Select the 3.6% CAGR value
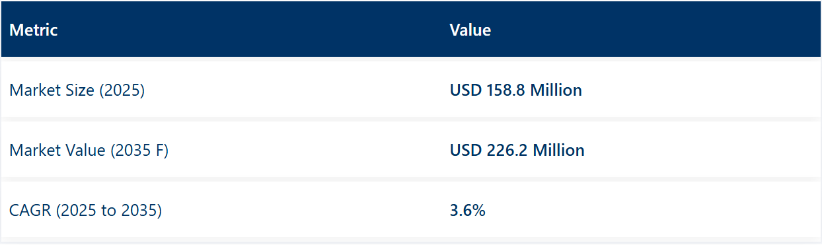This screenshot has height=245, width=822. [468, 211]
